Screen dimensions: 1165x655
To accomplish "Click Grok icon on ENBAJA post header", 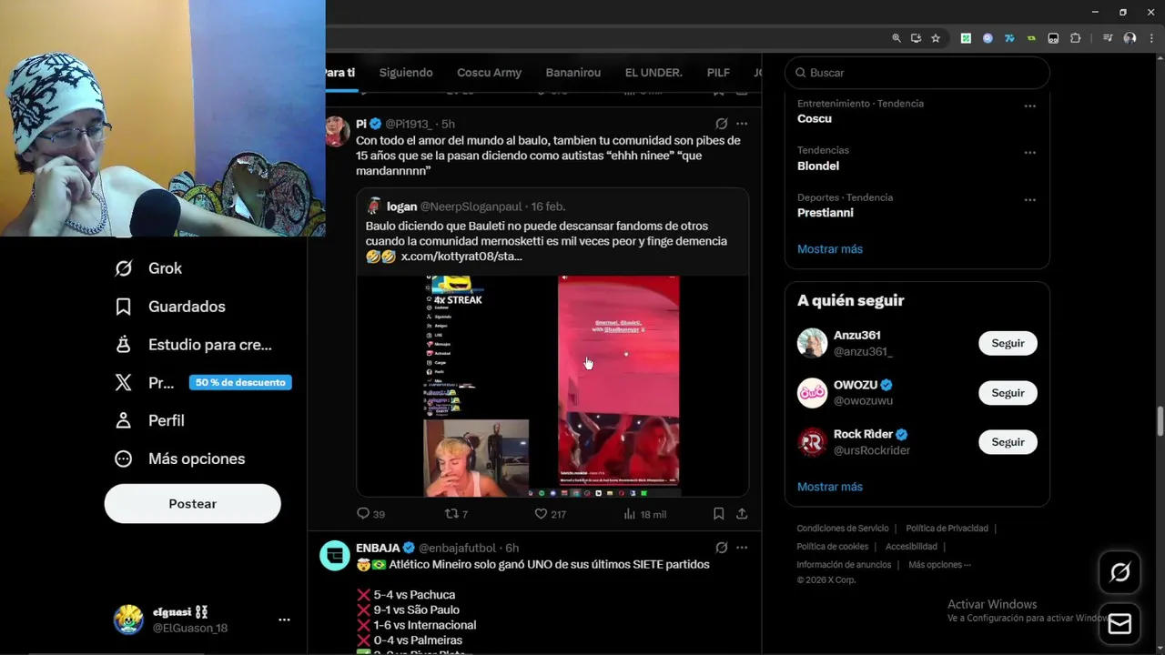I will click(721, 548).
